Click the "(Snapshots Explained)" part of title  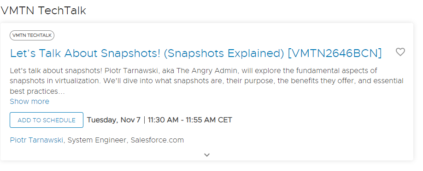click(x=224, y=53)
